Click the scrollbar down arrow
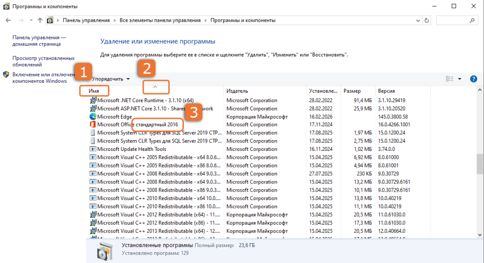This screenshot has height=263, width=484. click(480, 235)
